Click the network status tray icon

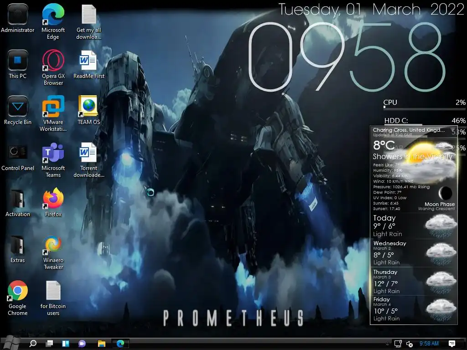coord(398,344)
